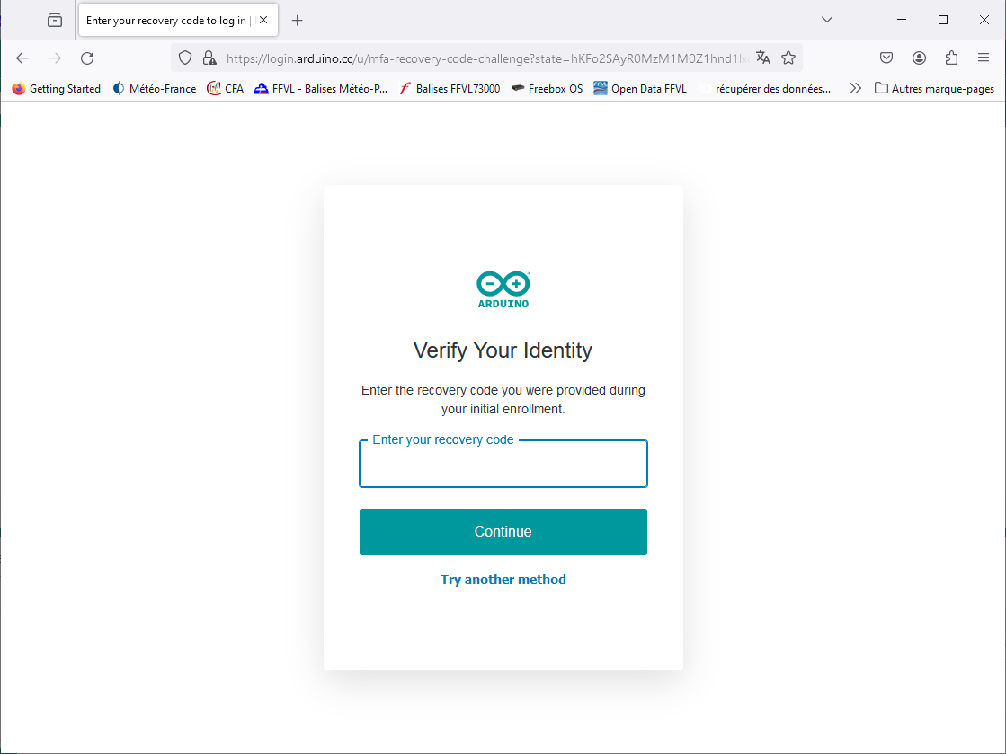Viewport: 1006px width, 754px height.
Task: Open the Autres marque-pages folder
Action: point(934,88)
